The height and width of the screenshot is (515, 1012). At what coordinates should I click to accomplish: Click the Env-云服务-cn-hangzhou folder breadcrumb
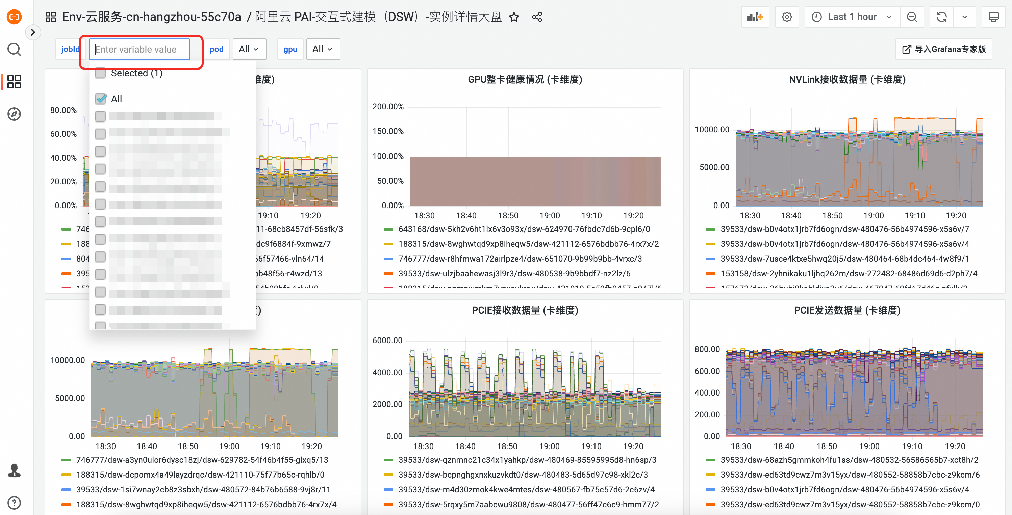click(151, 17)
